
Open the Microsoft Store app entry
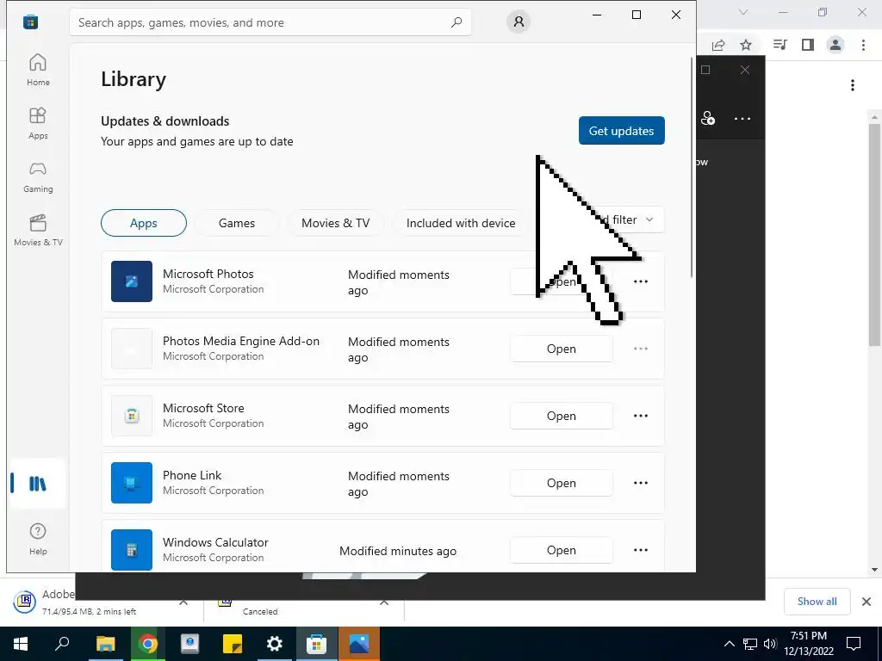[562, 416]
